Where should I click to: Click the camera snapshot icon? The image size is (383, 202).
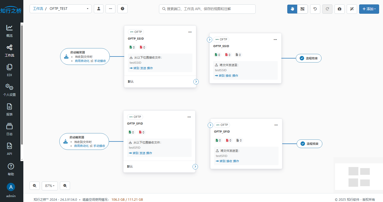339,9
